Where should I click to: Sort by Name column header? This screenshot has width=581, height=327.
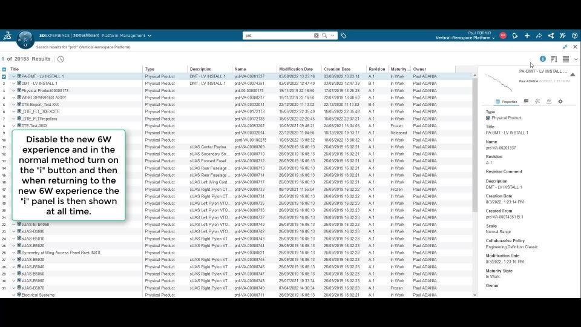[x=240, y=69]
